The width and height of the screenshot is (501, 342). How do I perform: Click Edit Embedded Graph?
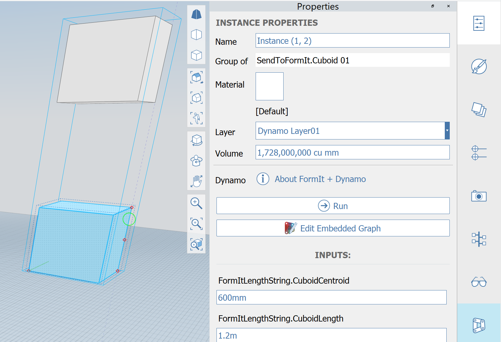coord(333,228)
